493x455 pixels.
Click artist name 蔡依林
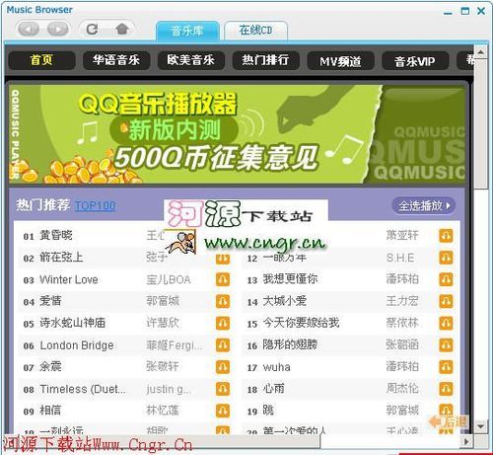click(x=402, y=323)
